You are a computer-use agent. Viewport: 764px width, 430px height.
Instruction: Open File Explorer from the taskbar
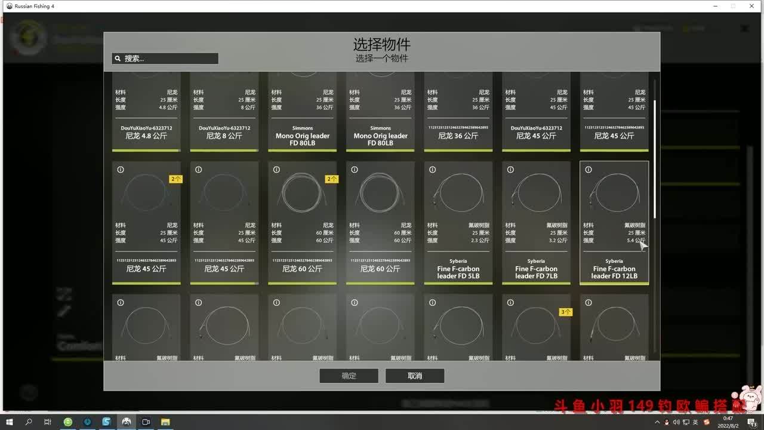tap(165, 422)
